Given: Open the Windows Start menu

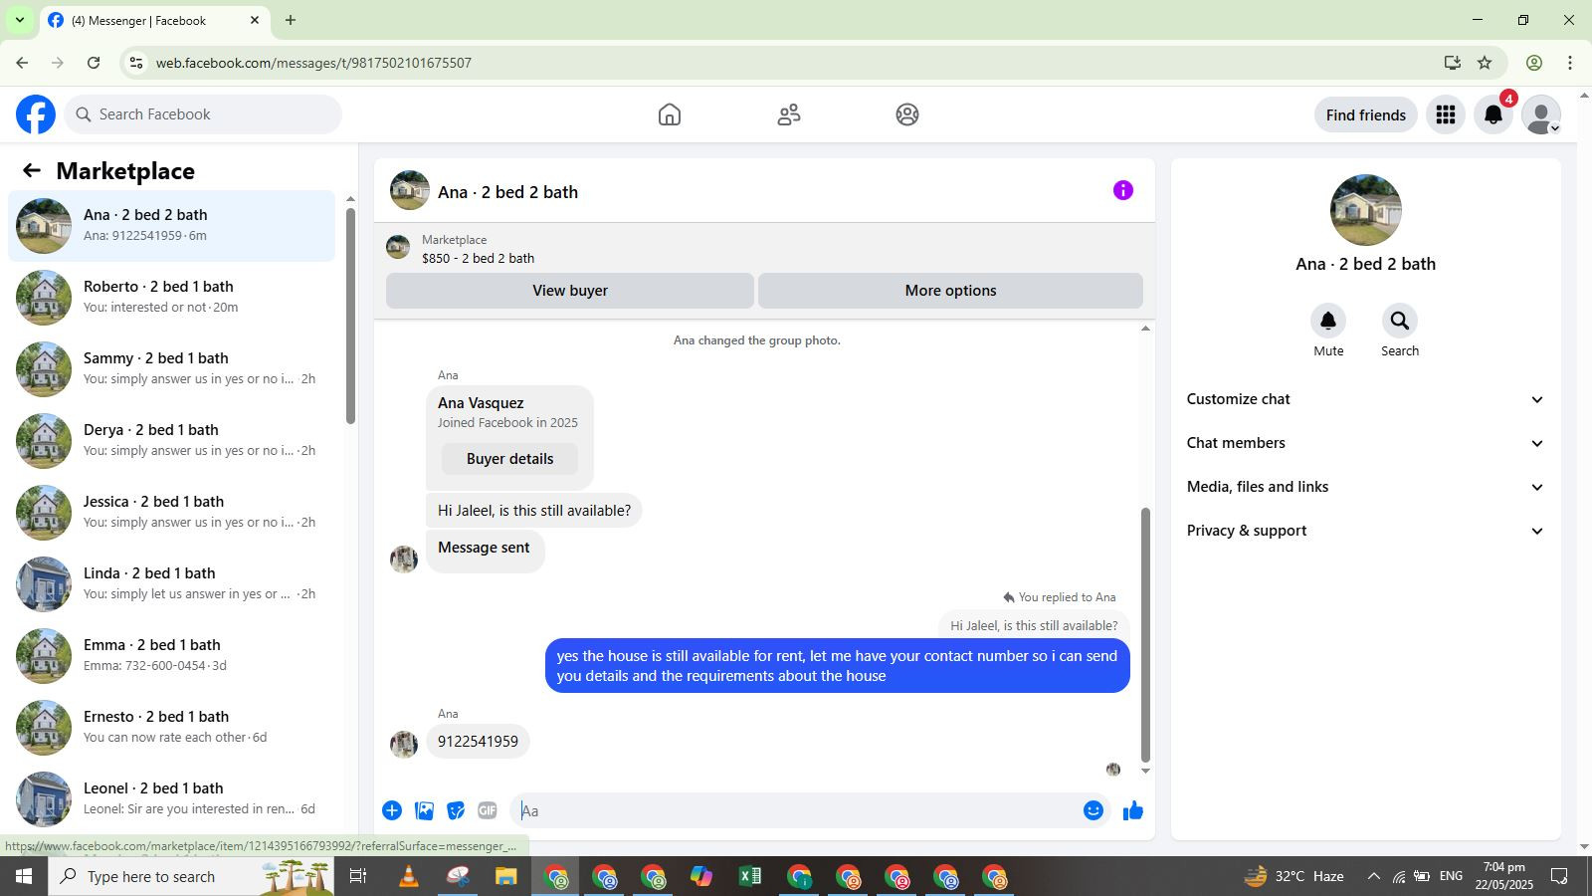Looking at the screenshot, I should coord(24,876).
